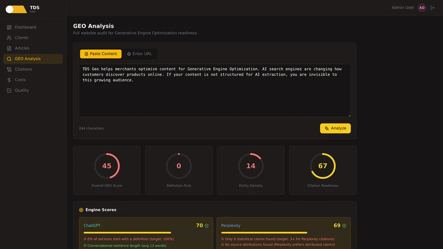Viewport: 443px width, 249px height.
Task: Click the Perplexity score check icon
Action: click(344, 226)
